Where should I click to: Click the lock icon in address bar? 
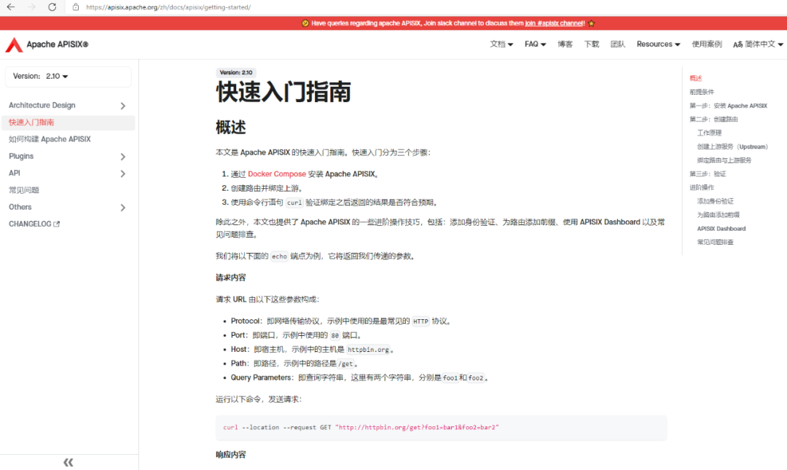click(76, 7)
